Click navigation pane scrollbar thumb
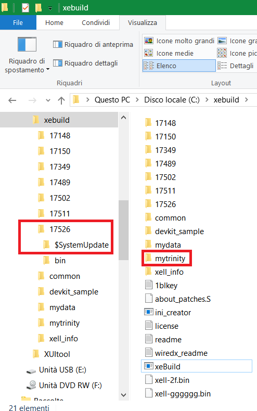This screenshot has height=411, width=257. 123,230
